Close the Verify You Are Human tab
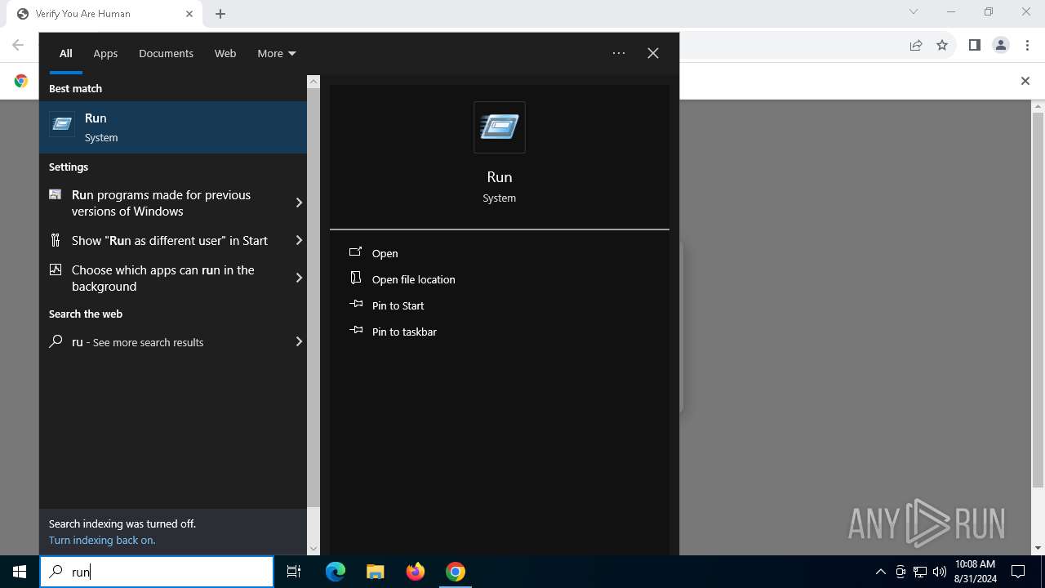This screenshot has height=588, width=1045. [x=189, y=14]
